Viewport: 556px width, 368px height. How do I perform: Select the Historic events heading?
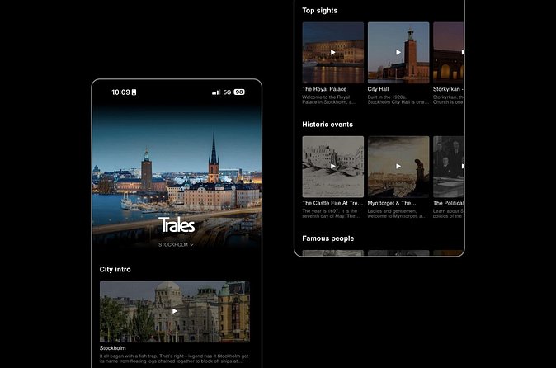pyautogui.click(x=327, y=125)
